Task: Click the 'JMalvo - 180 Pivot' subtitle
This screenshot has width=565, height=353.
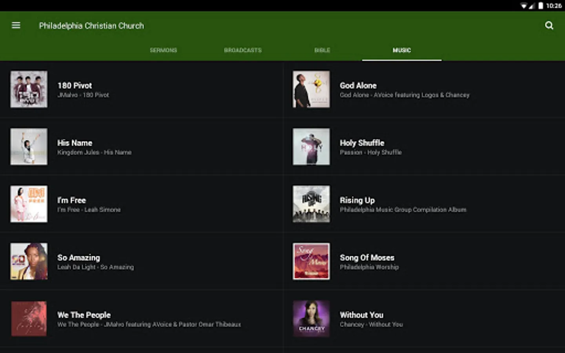Action: click(83, 95)
